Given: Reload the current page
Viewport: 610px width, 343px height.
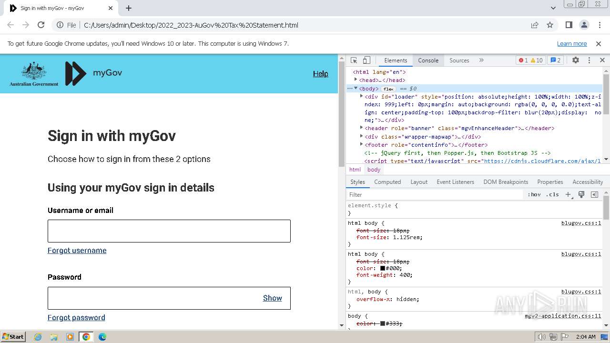Looking at the screenshot, I should [x=41, y=25].
